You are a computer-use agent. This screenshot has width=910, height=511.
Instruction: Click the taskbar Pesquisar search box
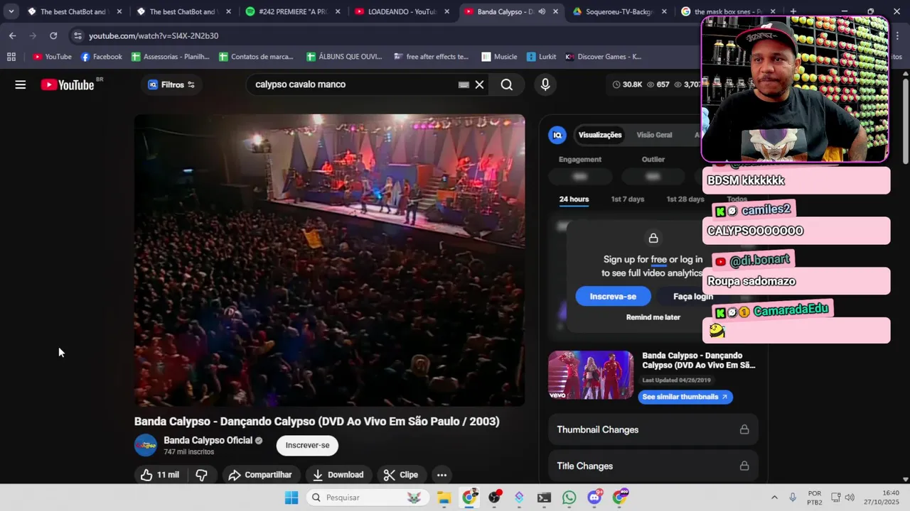point(368,498)
